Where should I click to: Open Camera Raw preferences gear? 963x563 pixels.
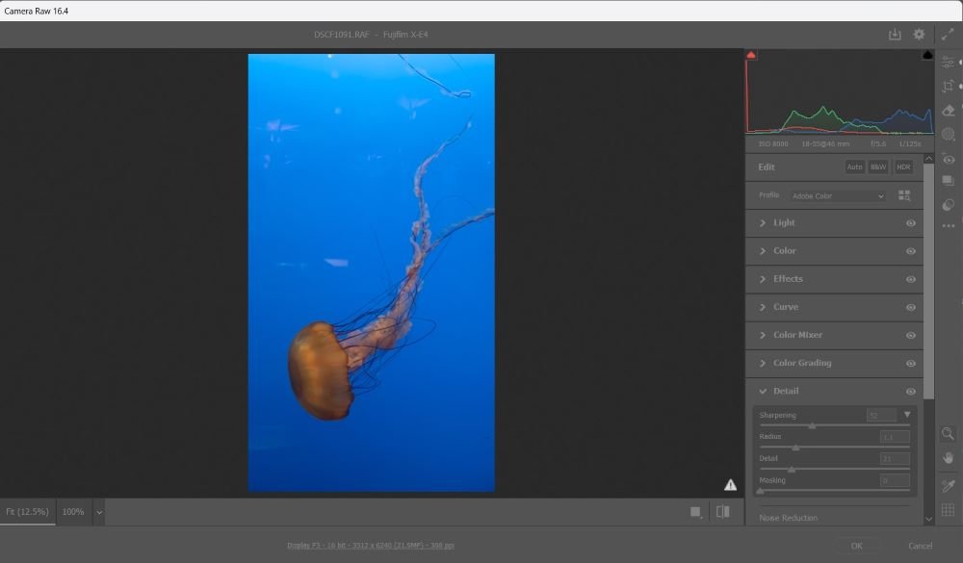[919, 35]
